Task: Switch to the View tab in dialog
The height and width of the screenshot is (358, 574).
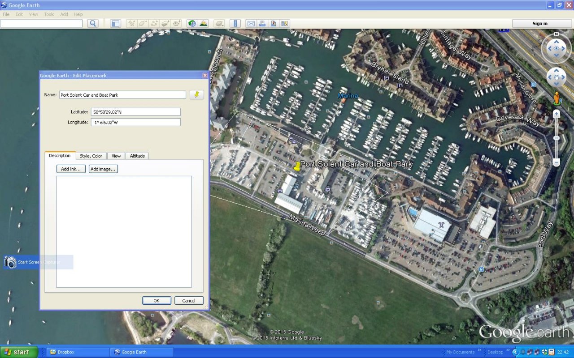Action: pyautogui.click(x=116, y=156)
